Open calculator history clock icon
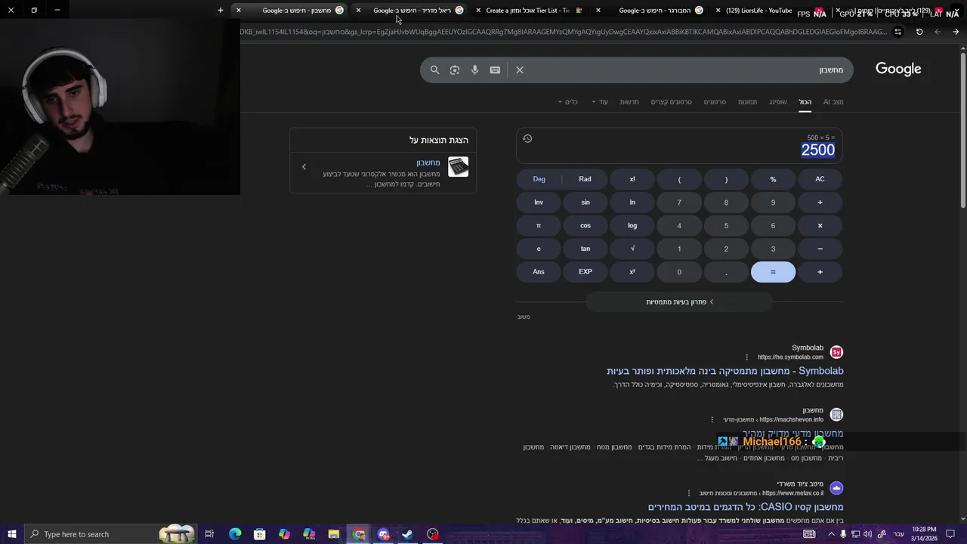The width and height of the screenshot is (967, 544). 527,138
